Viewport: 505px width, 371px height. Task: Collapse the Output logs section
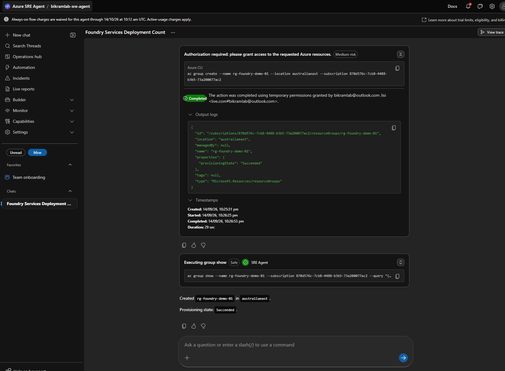(190, 114)
